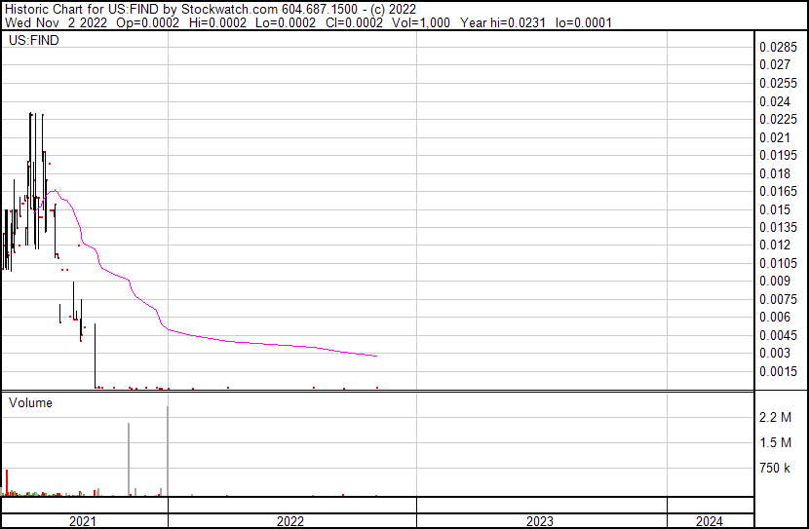Click the 2022 year label on timeline

tap(290, 521)
